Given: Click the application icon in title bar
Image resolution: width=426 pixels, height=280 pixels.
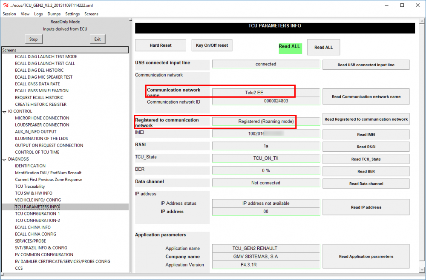Looking at the screenshot, I should (x=6, y=5).
